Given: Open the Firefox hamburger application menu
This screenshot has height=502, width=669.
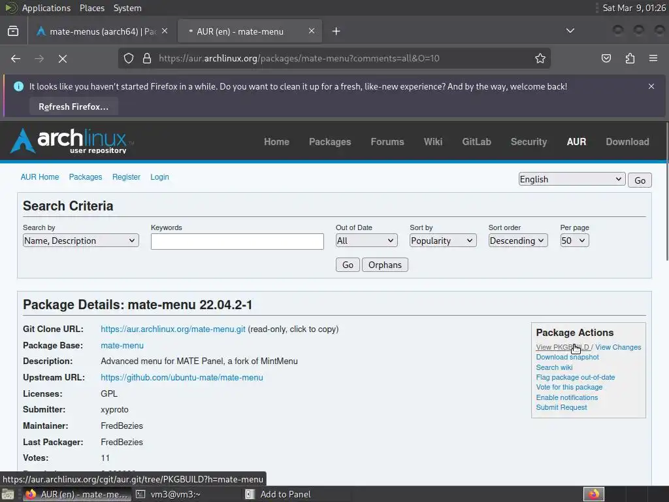Looking at the screenshot, I should [653, 58].
